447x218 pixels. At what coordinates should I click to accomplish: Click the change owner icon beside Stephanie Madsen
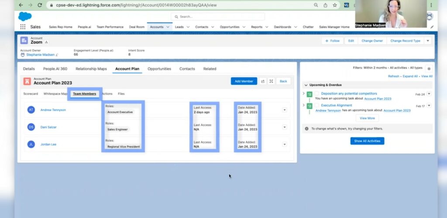click(x=57, y=55)
